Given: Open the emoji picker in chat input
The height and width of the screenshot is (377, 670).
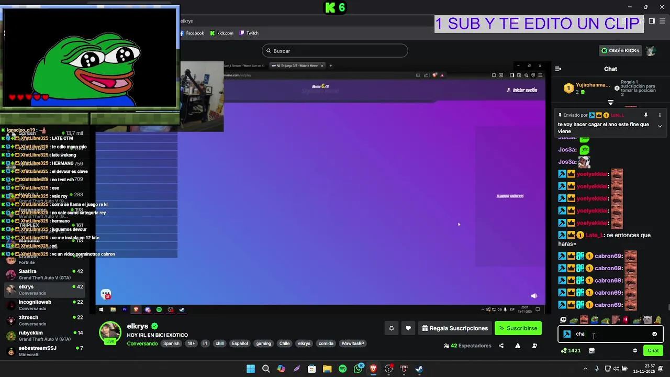Looking at the screenshot, I should coord(654,334).
